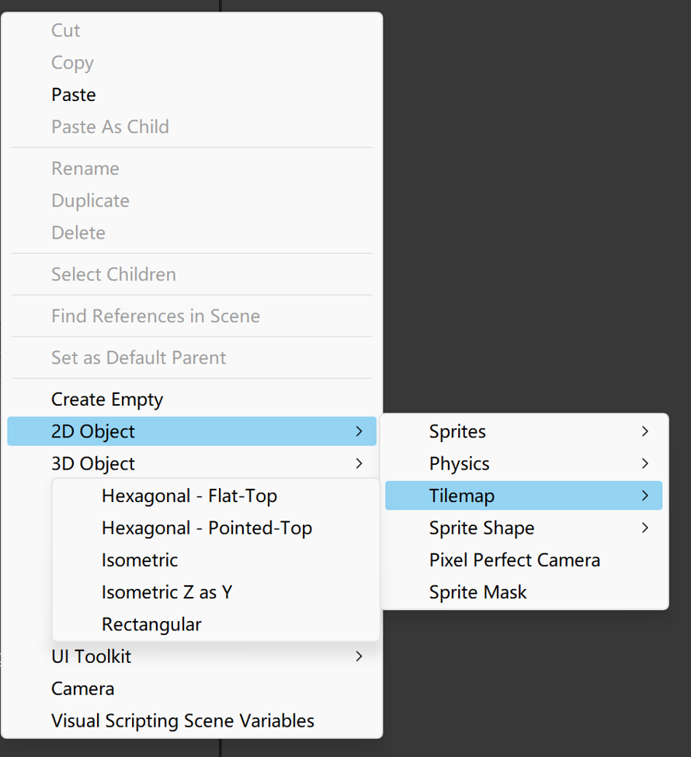691x757 pixels.
Task: Open the 2D Object submenu
Action: [x=93, y=431]
